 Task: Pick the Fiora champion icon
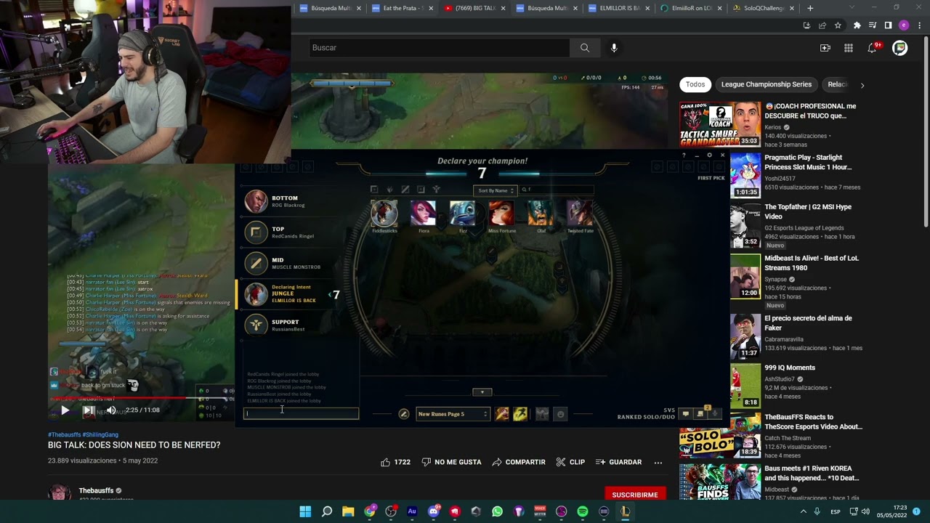point(424,214)
